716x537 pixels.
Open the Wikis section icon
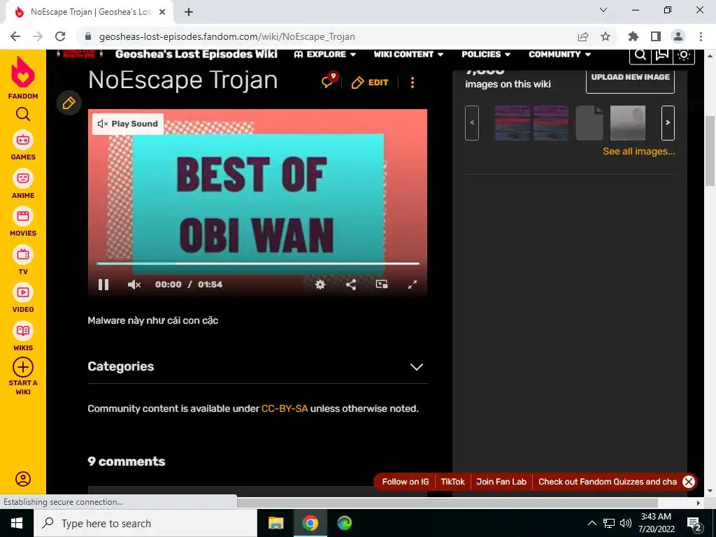pos(23,331)
